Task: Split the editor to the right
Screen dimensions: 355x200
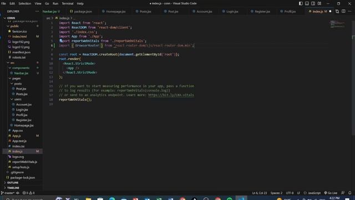Action: [x=343, y=11]
